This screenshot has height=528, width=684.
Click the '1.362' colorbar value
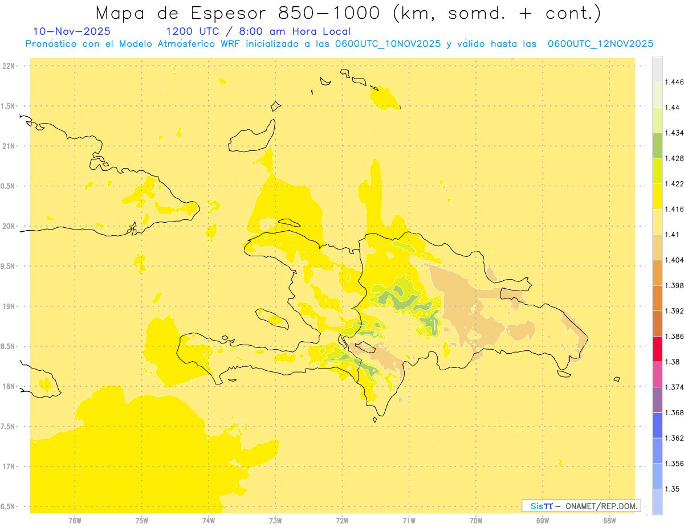pyautogui.click(x=674, y=438)
